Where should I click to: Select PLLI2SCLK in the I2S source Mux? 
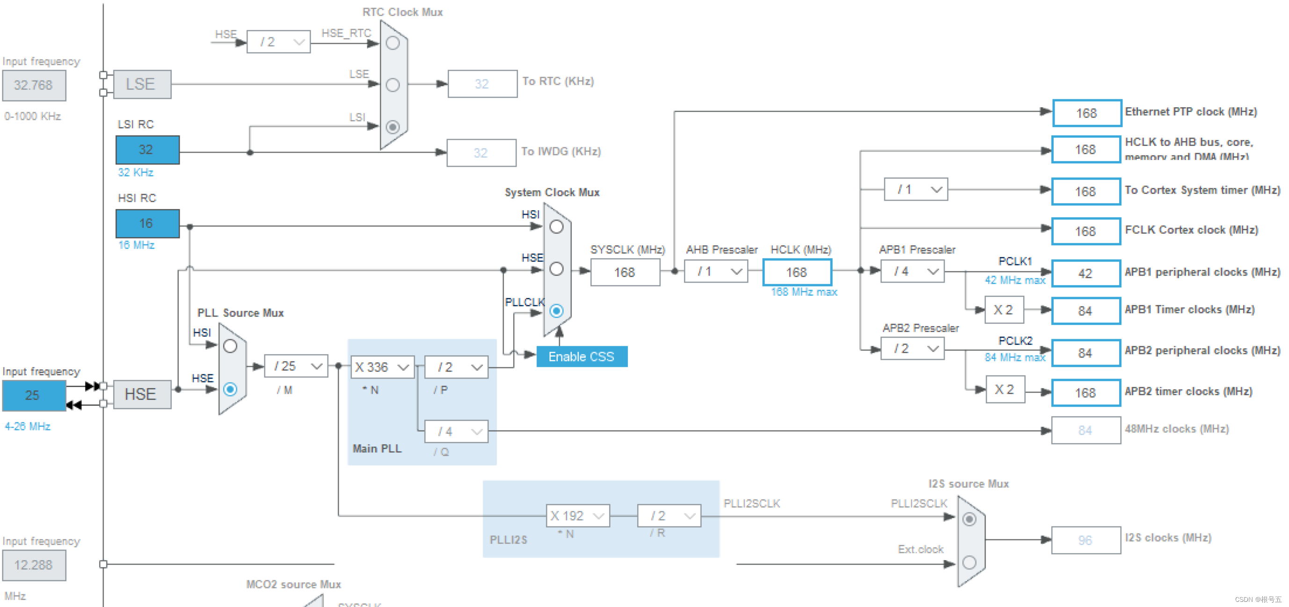click(970, 520)
